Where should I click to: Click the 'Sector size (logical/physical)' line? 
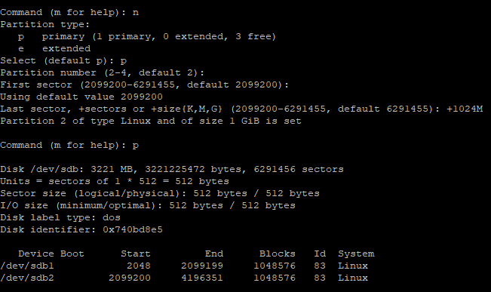click(160, 194)
